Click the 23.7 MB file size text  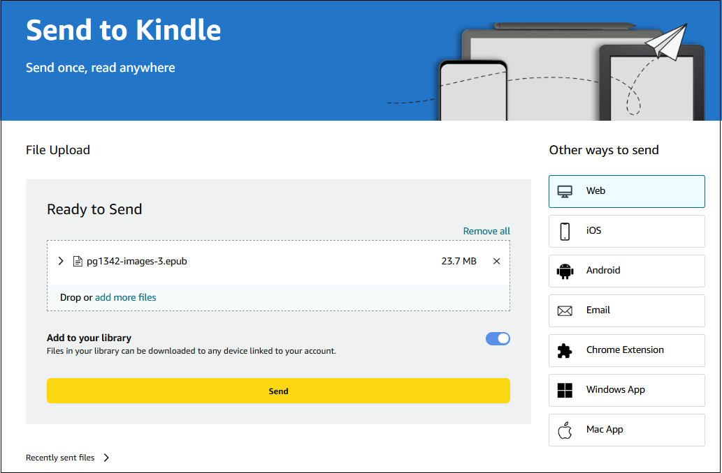tap(459, 261)
